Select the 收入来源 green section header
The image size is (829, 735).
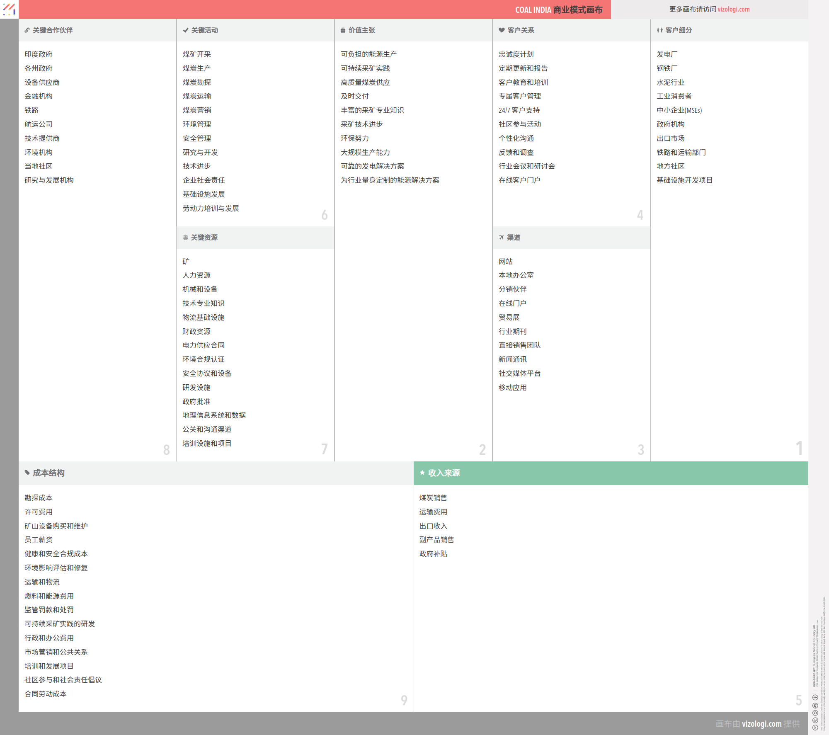click(611, 473)
